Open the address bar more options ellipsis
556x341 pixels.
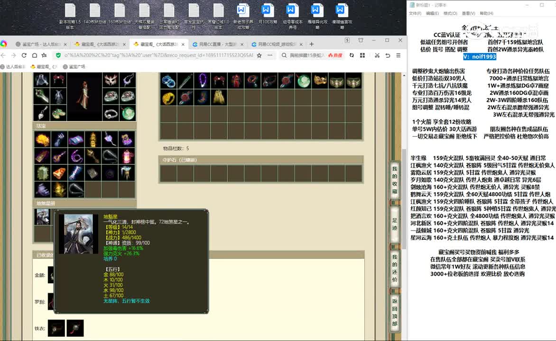pos(270,55)
